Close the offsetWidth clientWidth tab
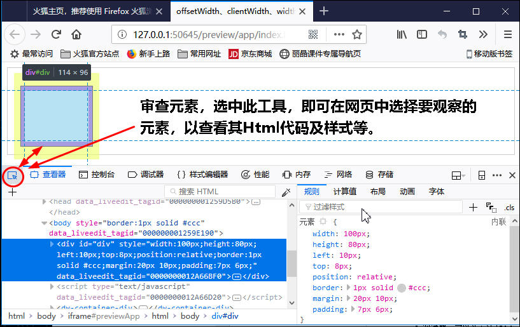Viewport: 520px width, 327px height. click(x=302, y=11)
